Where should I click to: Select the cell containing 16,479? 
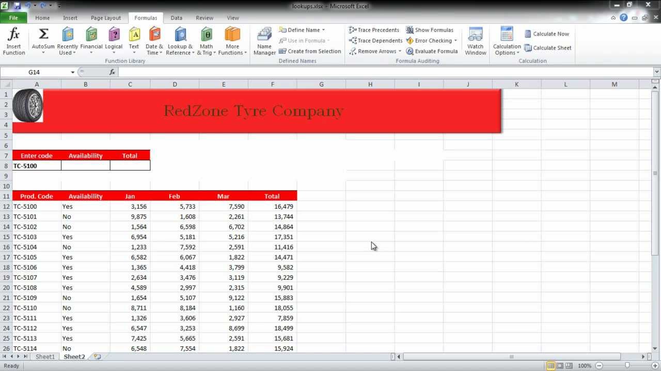[272, 207]
